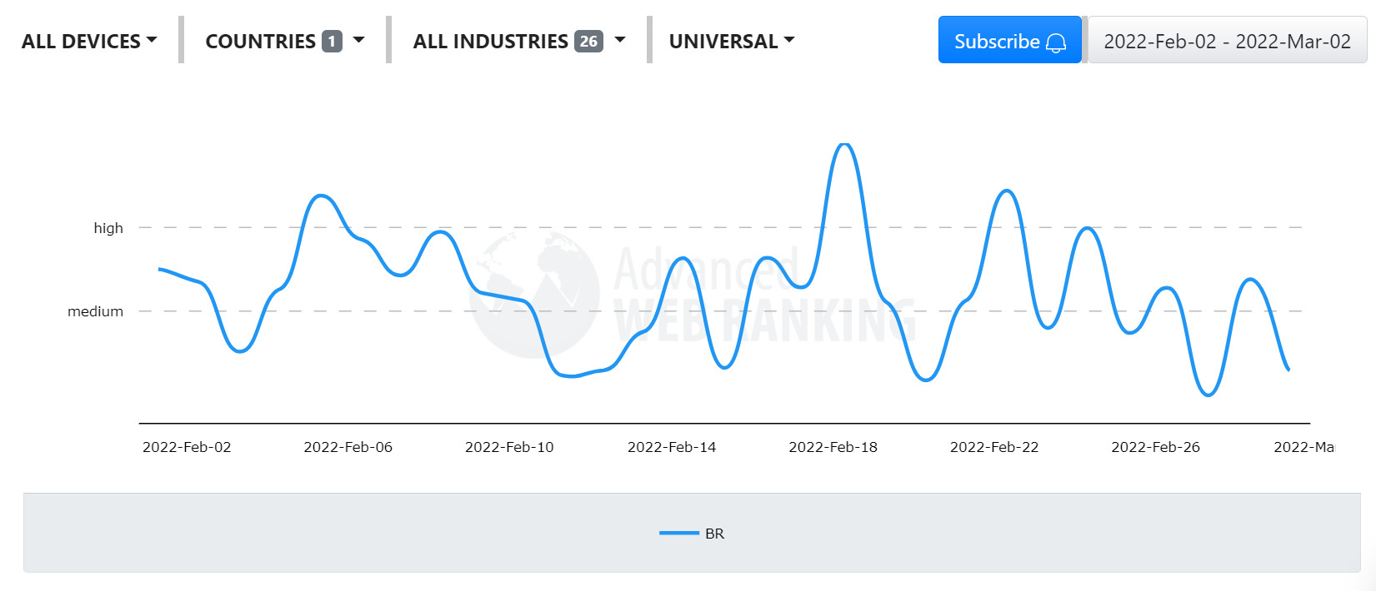Click the 'medium' y-axis label
This screenshot has width=1376, height=591.
(95, 311)
